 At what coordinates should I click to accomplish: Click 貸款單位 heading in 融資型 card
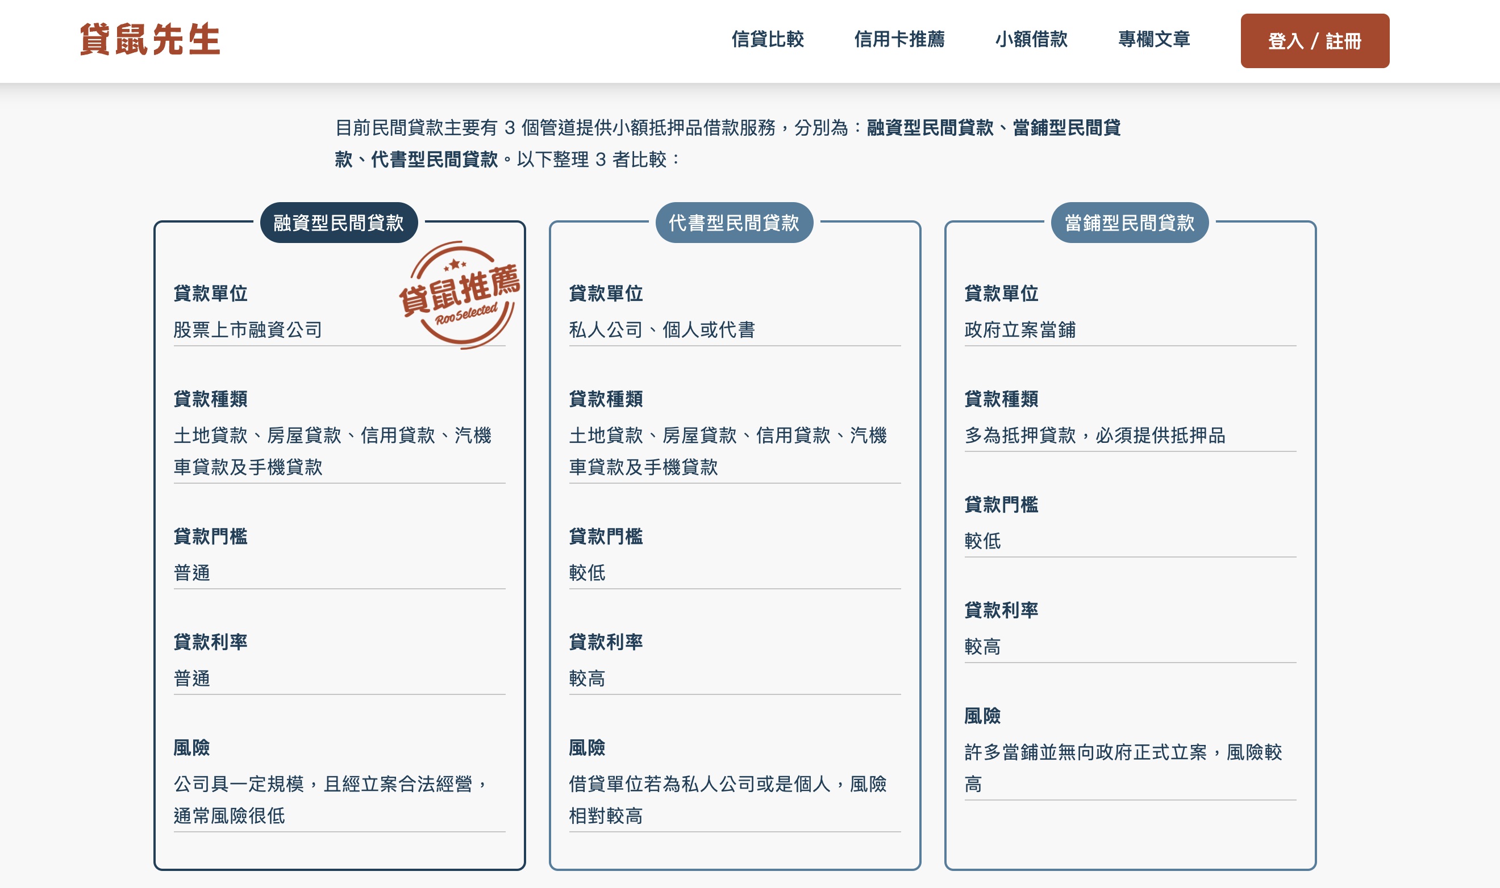pos(211,293)
